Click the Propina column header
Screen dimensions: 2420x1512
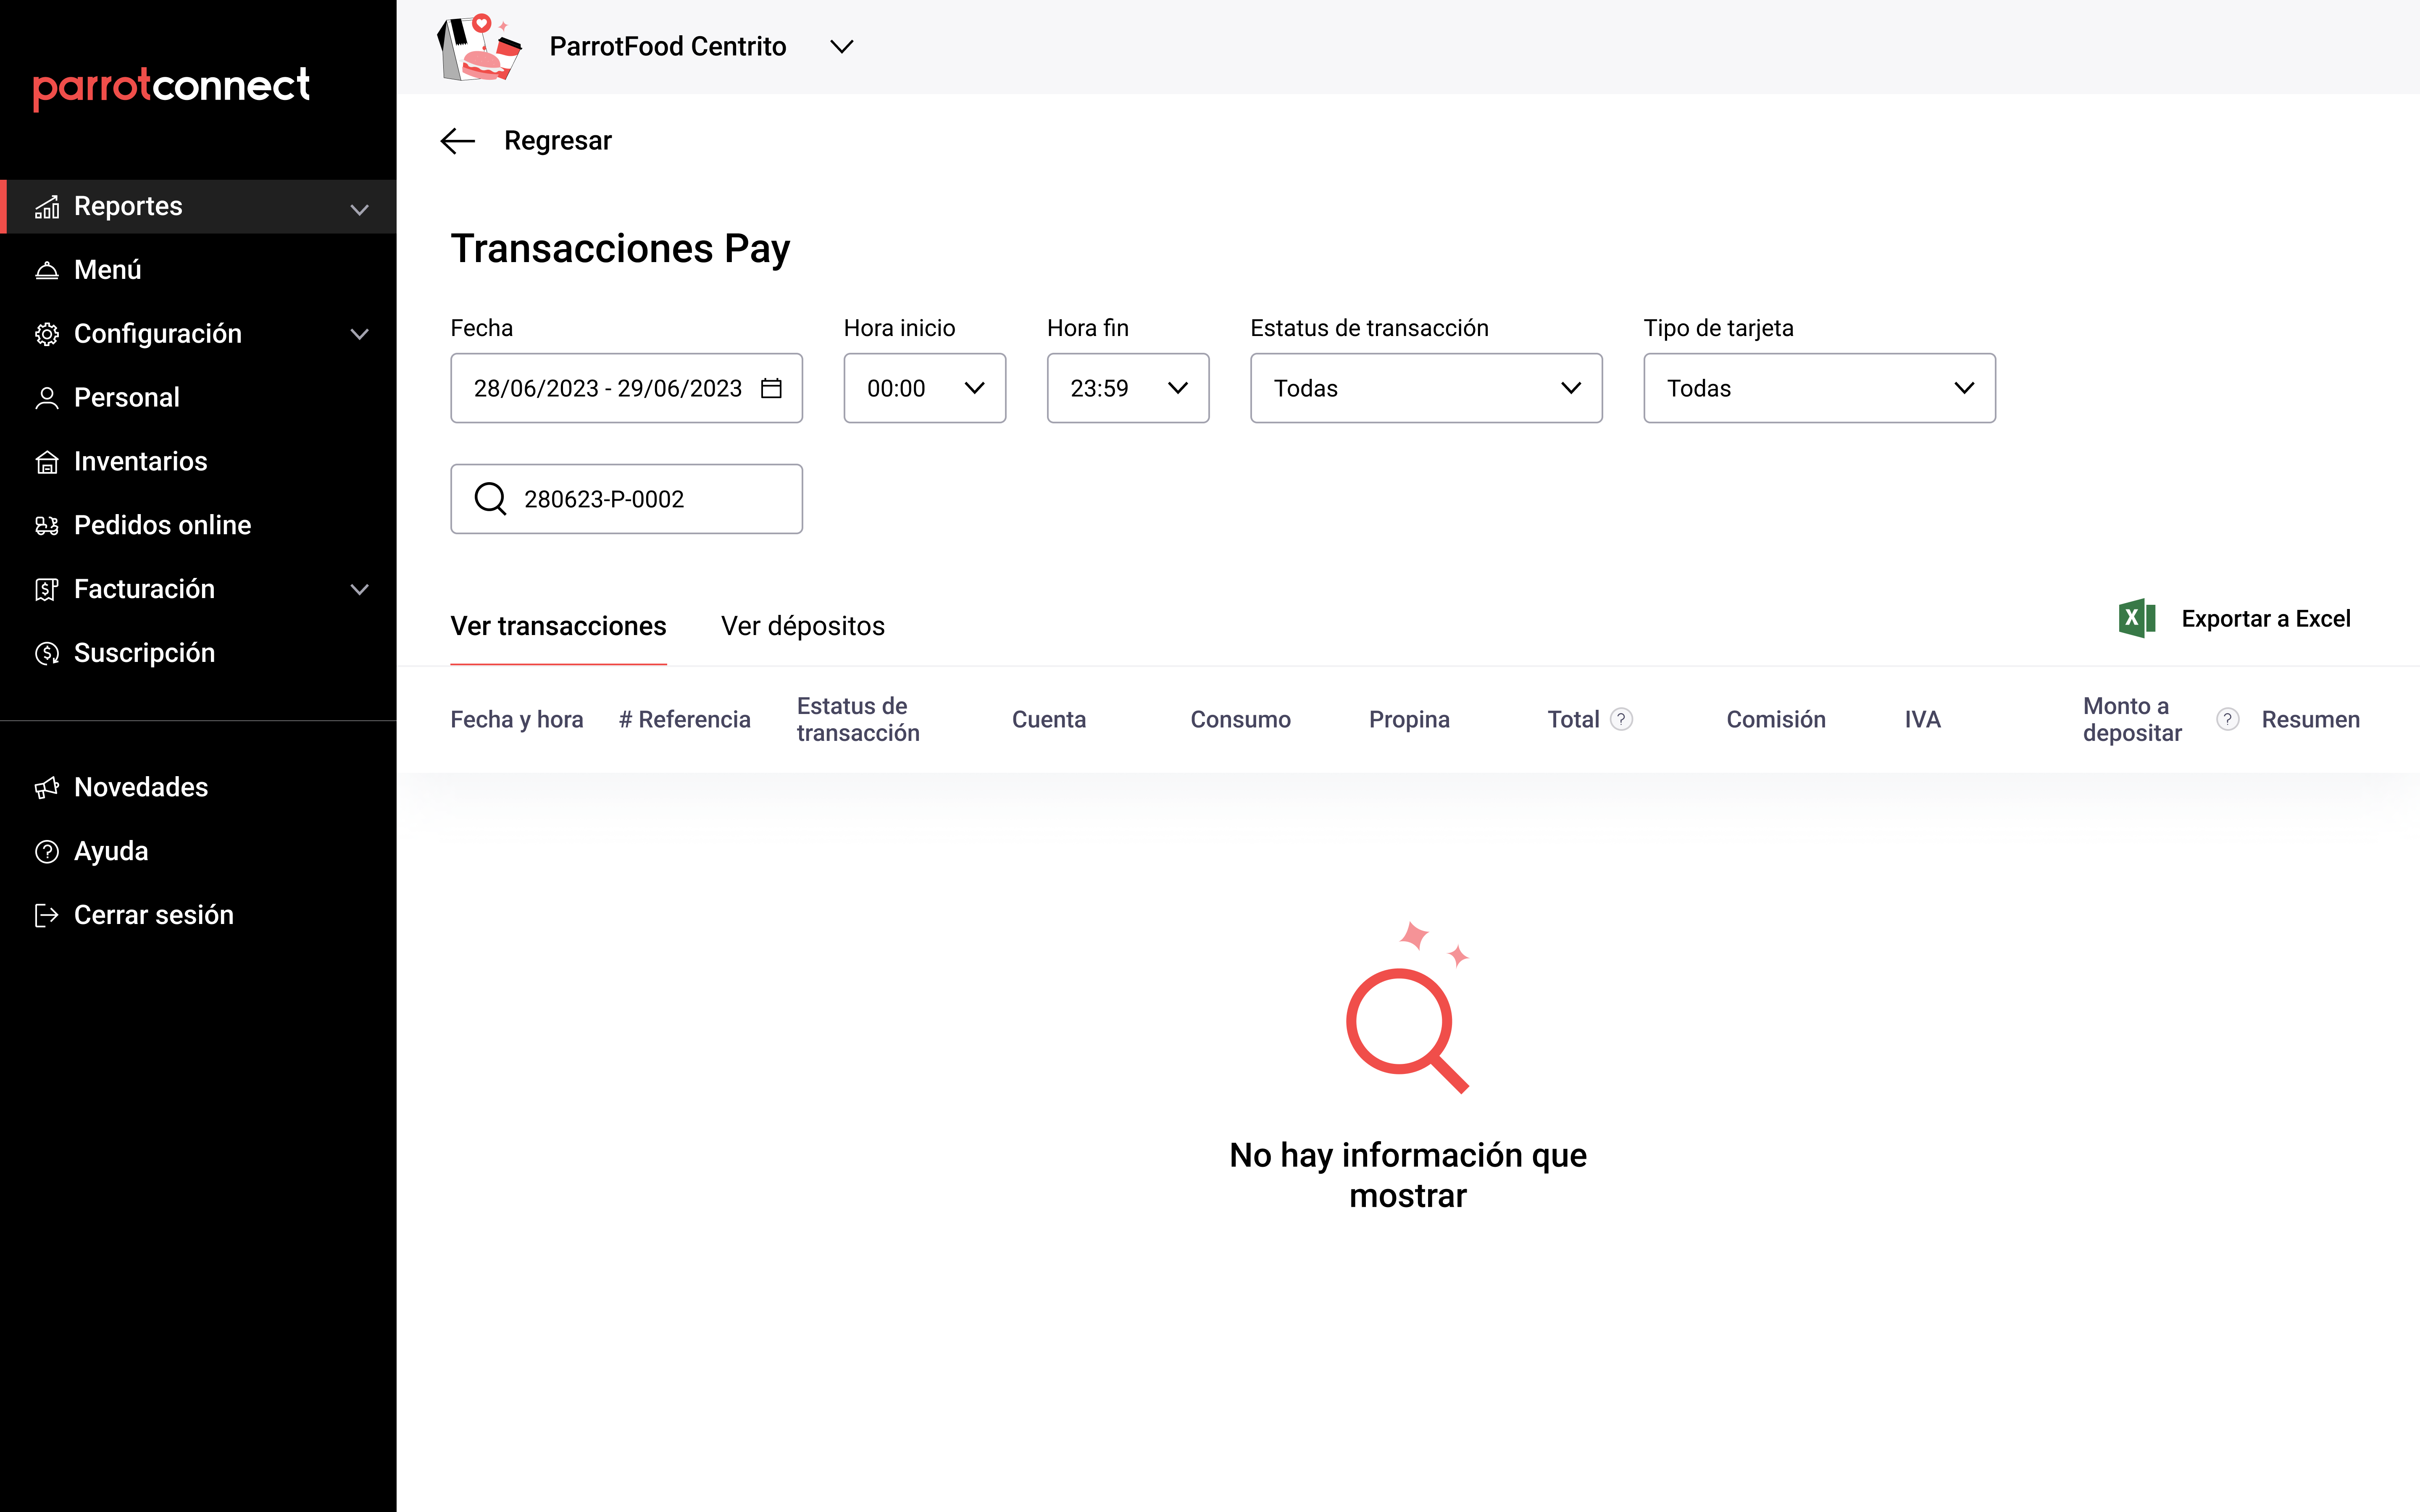(1409, 720)
